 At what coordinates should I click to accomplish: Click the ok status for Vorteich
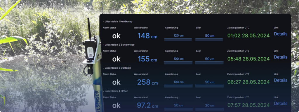tap(116, 82)
